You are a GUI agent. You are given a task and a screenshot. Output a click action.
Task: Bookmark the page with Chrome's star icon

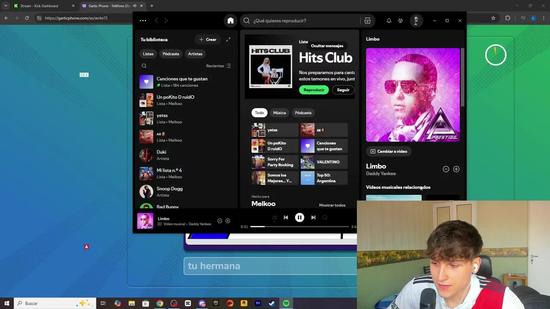pyautogui.click(x=493, y=18)
